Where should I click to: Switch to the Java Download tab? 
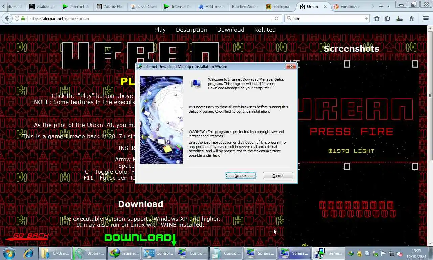coord(143,6)
